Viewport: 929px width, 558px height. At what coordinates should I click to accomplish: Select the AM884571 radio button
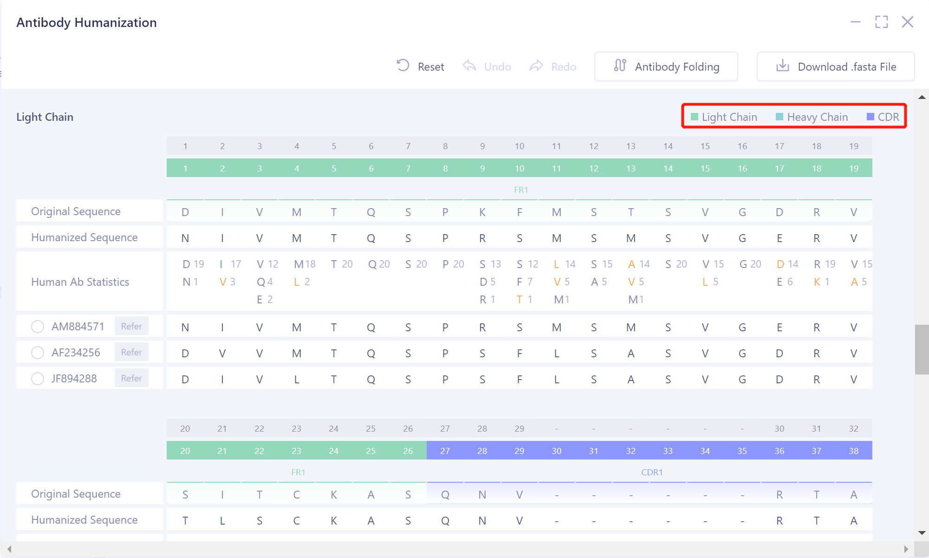pyautogui.click(x=38, y=327)
